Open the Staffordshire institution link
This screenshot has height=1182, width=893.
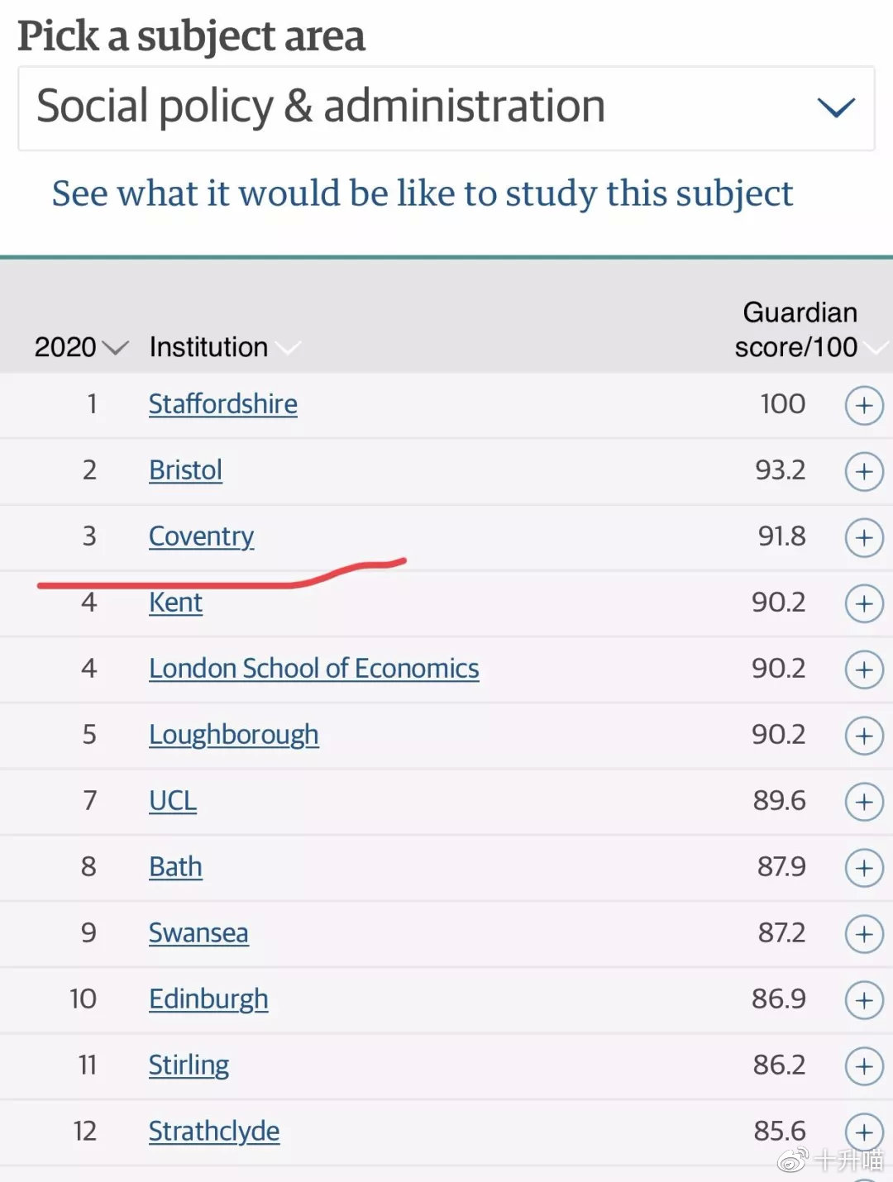click(x=223, y=404)
